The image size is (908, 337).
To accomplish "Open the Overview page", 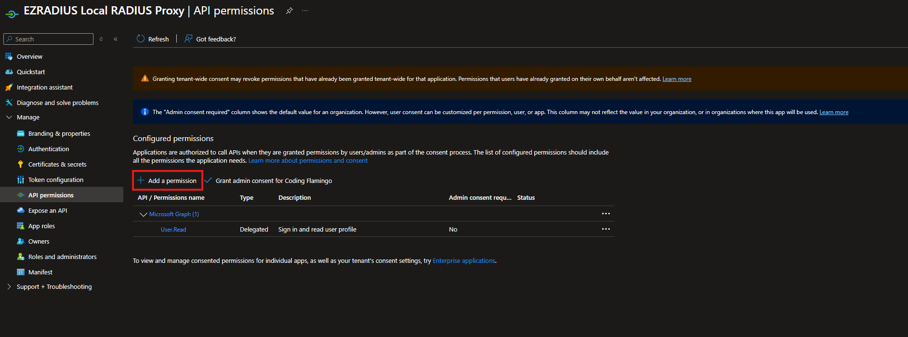I will (29, 56).
